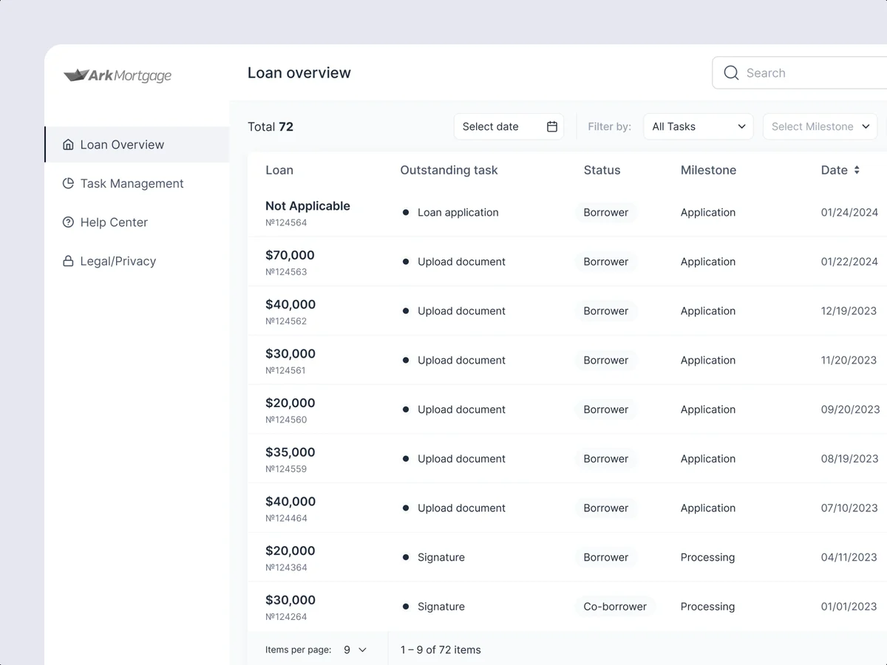Click the Loan overview page title
The image size is (887, 665).
[299, 72]
